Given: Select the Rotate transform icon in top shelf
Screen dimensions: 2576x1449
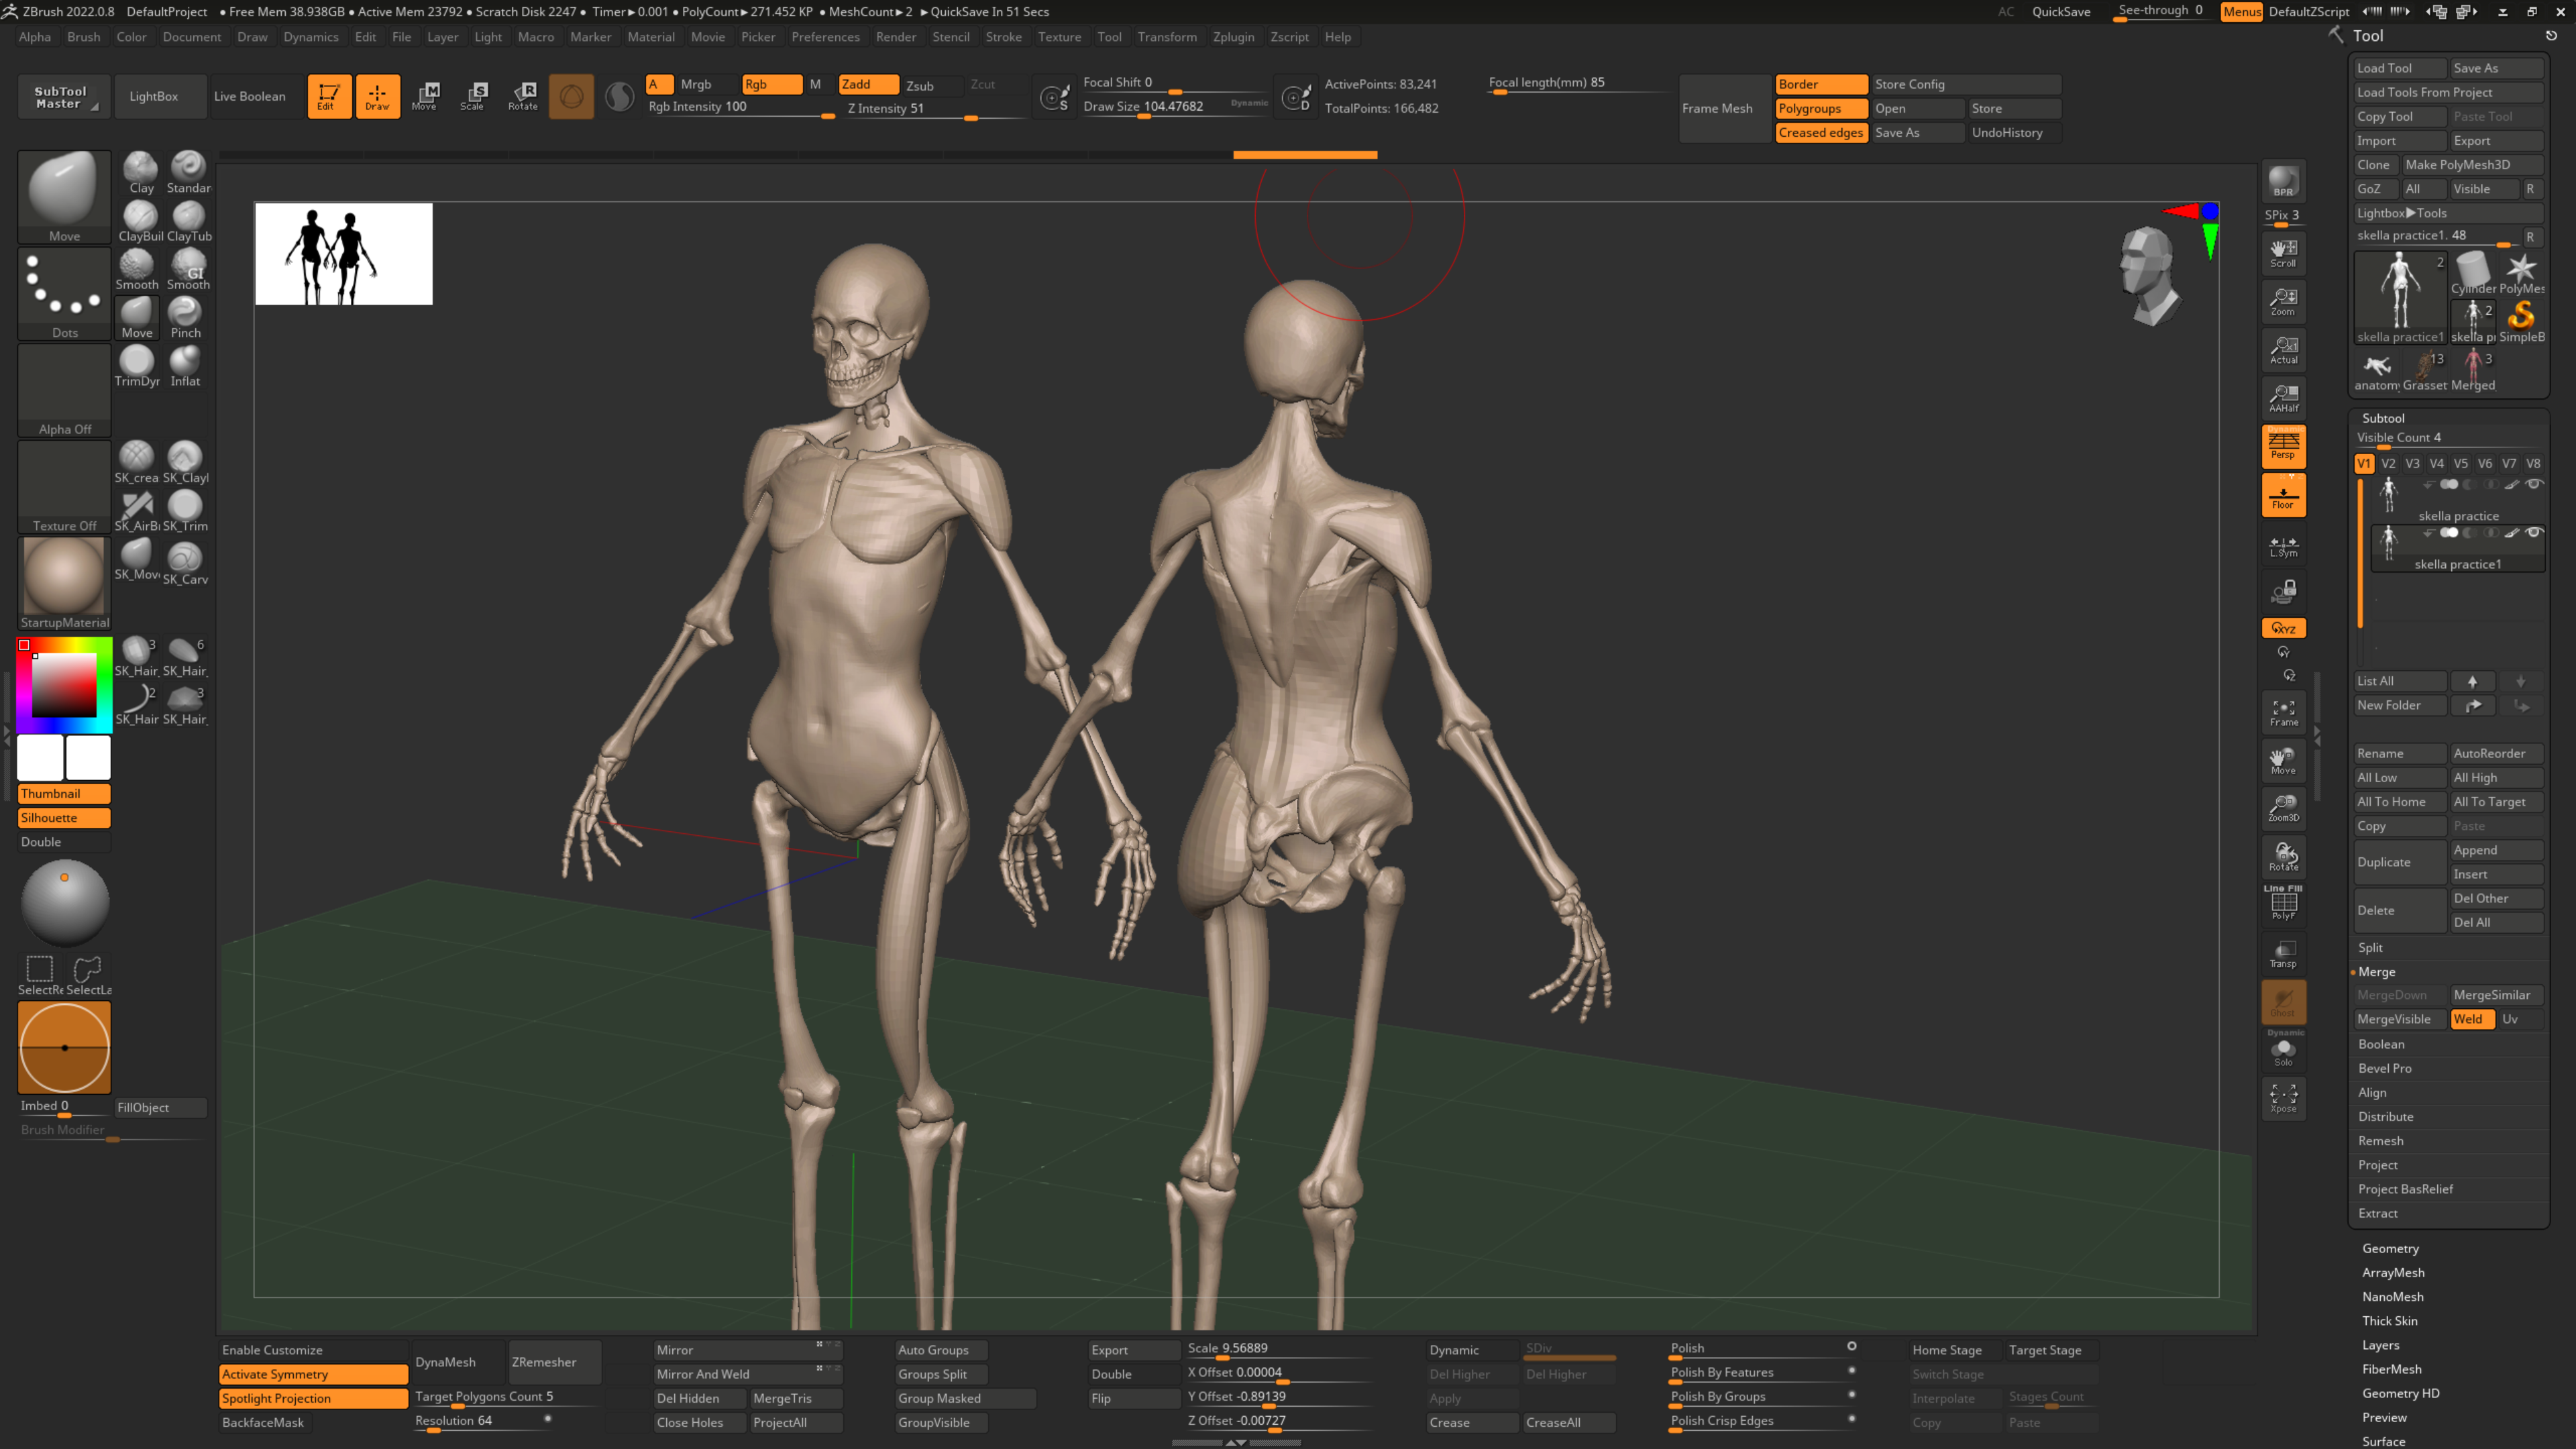Looking at the screenshot, I should (523, 96).
